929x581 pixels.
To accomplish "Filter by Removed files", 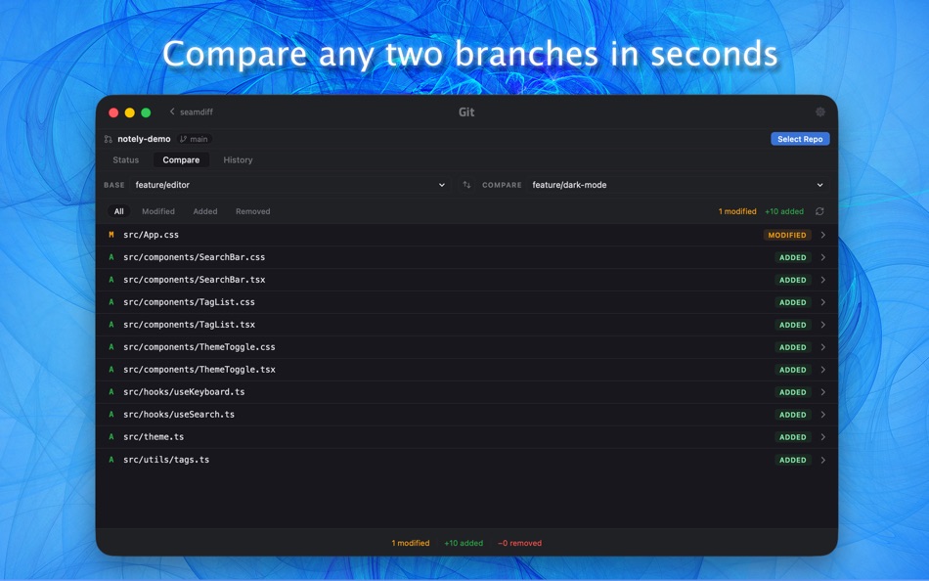I will [x=253, y=211].
